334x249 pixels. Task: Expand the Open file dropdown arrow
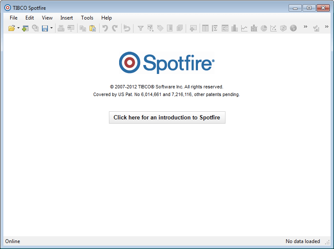18,28
